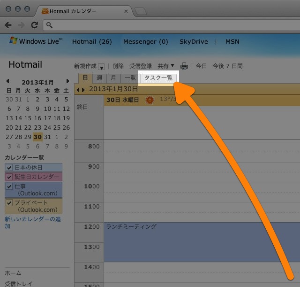Open Hotmail (26) in top navigation
The image size is (300, 287).
92,42
